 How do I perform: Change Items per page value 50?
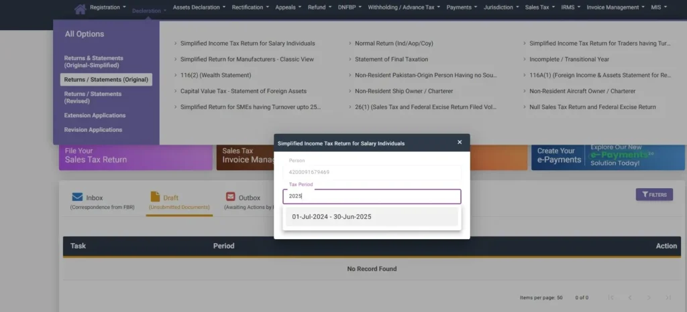click(x=560, y=297)
